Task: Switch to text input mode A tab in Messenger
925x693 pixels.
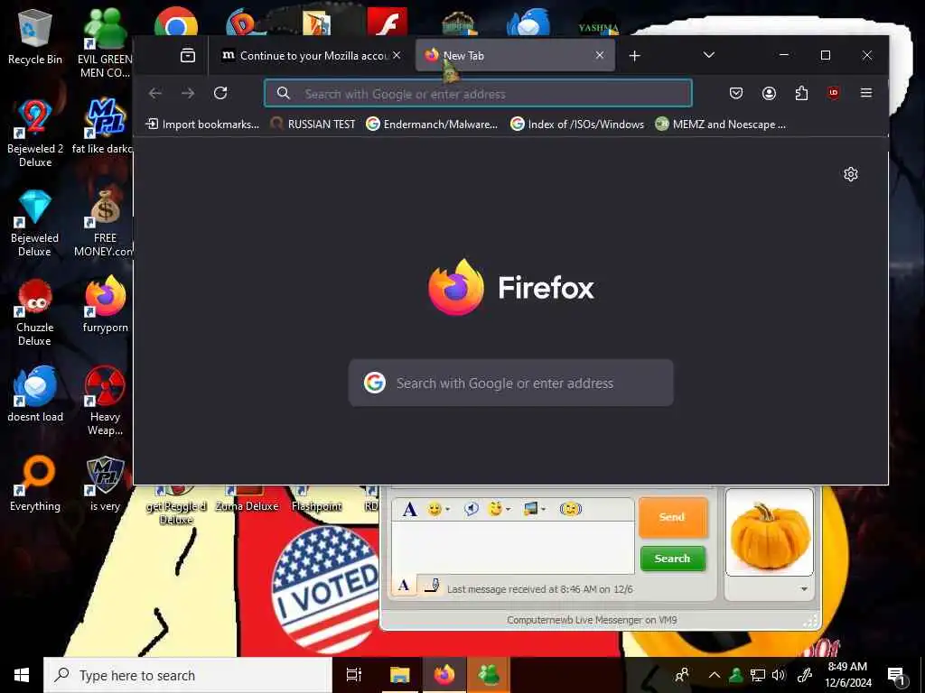Action: point(404,585)
